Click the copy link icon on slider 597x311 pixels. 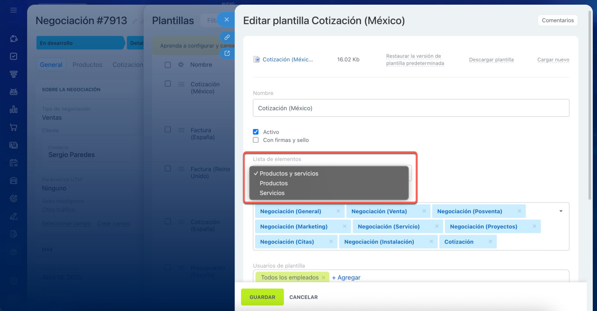pos(227,37)
